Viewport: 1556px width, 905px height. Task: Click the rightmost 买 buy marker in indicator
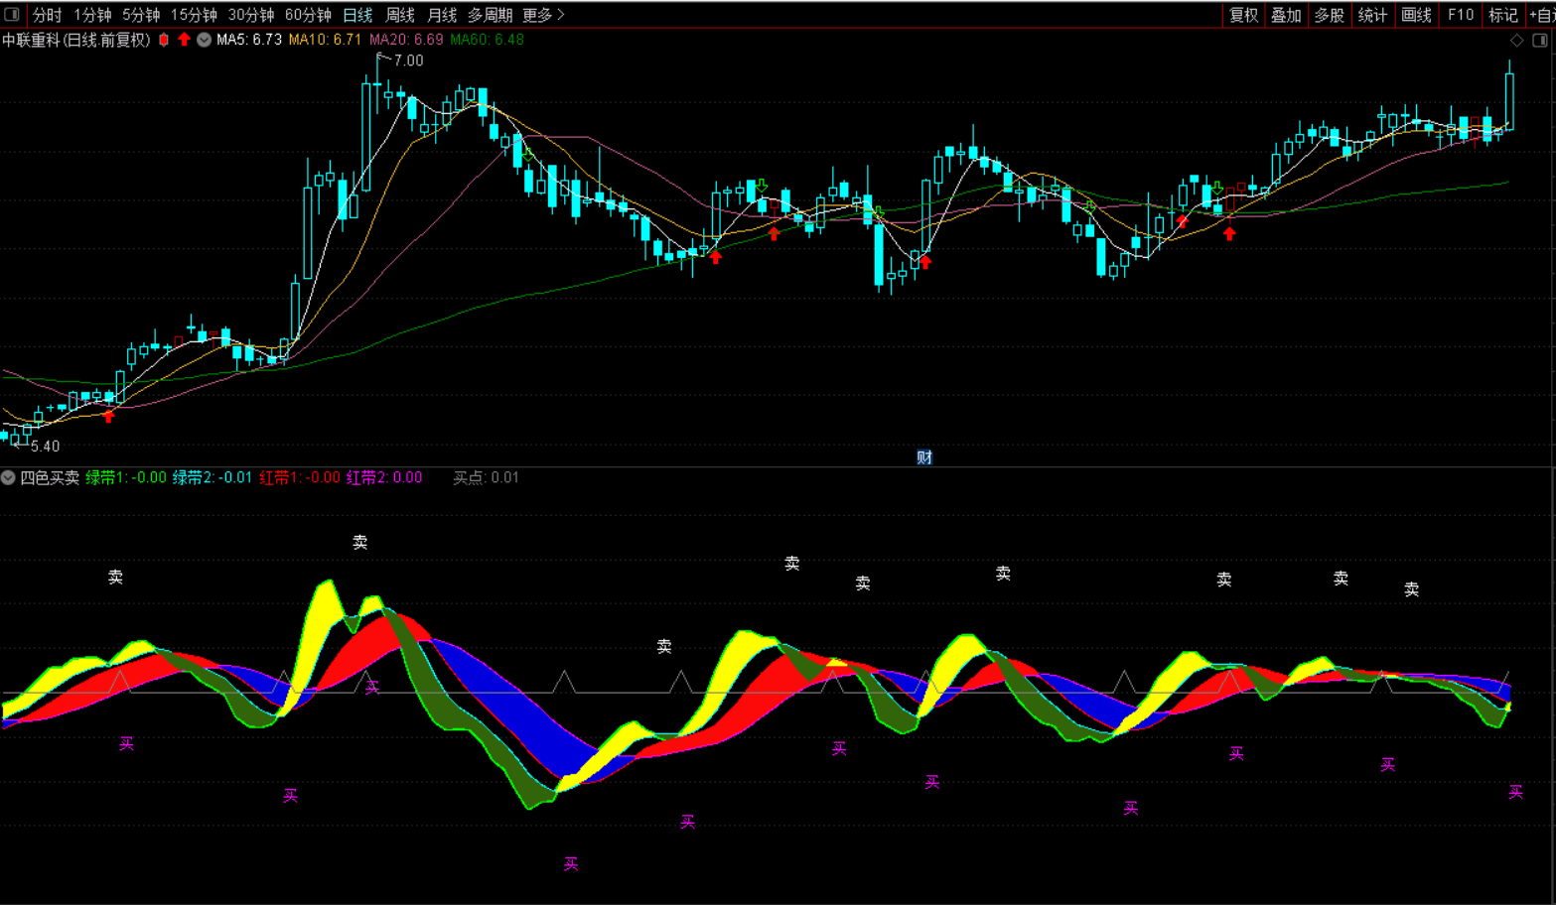pos(1515,792)
